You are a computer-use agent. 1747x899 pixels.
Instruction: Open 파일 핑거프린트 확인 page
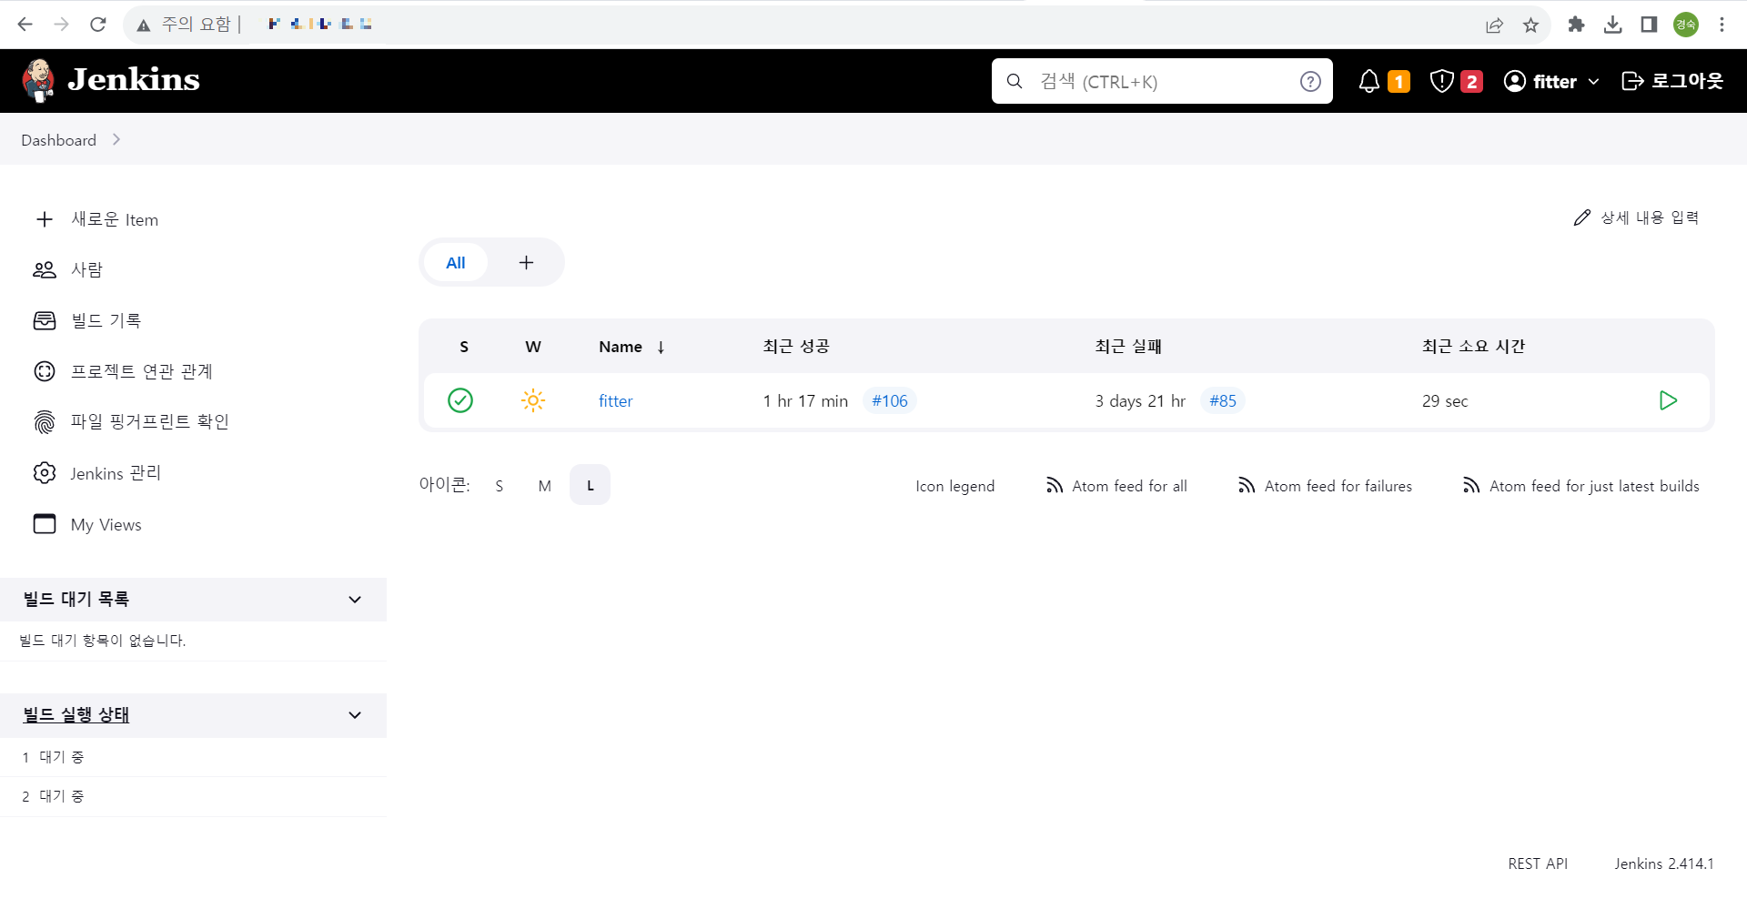(131, 421)
